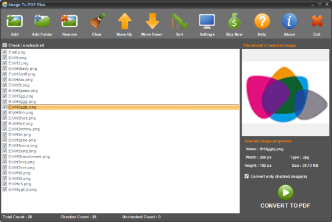Uncheck the E:\ett.png checkbox
Viewport: 332px width, 222px height.
(5, 52)
